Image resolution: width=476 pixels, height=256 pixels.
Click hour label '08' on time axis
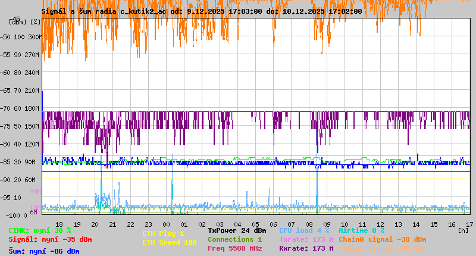click(309, 224)
